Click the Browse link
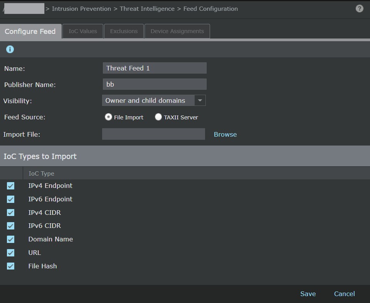 225,134
